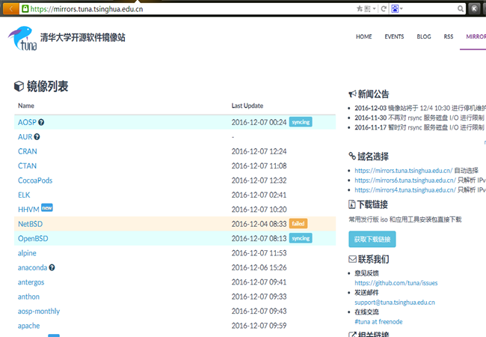Image resolution: width=486 pixels, height=337 pixels.
Task: Open the apache mirror link
Action: tap(29, 326)
